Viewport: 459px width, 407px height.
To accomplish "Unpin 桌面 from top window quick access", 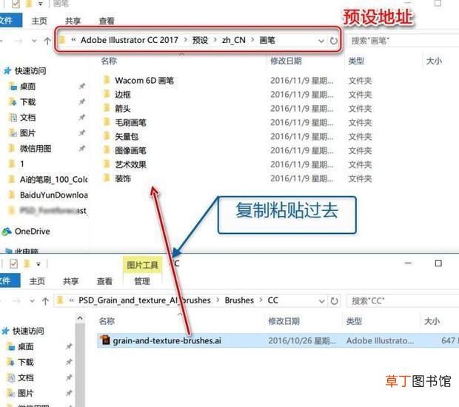I will (82, 87).
